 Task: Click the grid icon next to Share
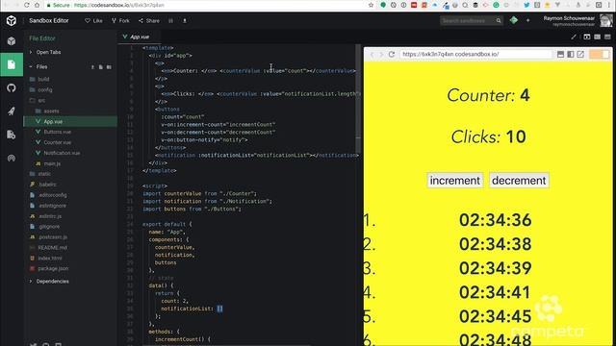pyautogui.click(x=171, y=21)
